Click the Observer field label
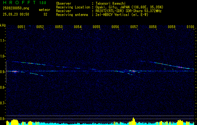 (64, 3)
